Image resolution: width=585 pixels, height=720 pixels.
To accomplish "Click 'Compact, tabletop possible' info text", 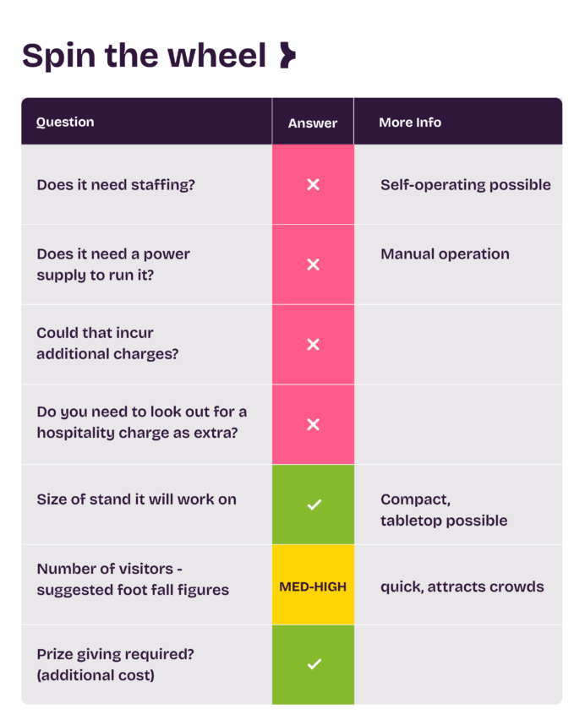I will pos(443,510).
